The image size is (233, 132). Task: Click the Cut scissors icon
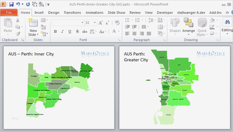(x=18, y=20)
